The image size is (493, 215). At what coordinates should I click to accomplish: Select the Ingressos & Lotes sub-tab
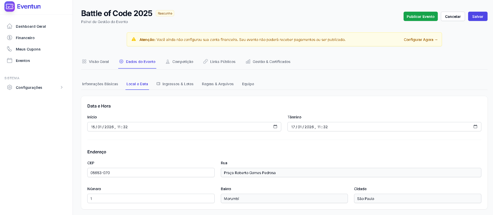(x=175, y=84)
